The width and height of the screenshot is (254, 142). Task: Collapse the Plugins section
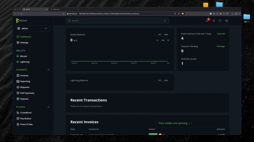(48, 107)
